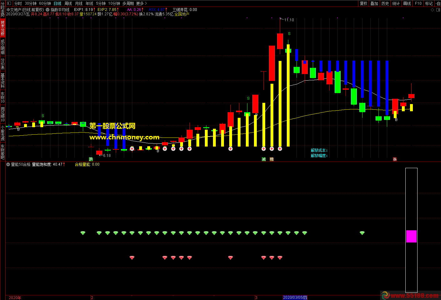The width and height of the screenshot is (441, 300).
Task: Switch to 30分钟 chart period
Action: coord(31,3)
